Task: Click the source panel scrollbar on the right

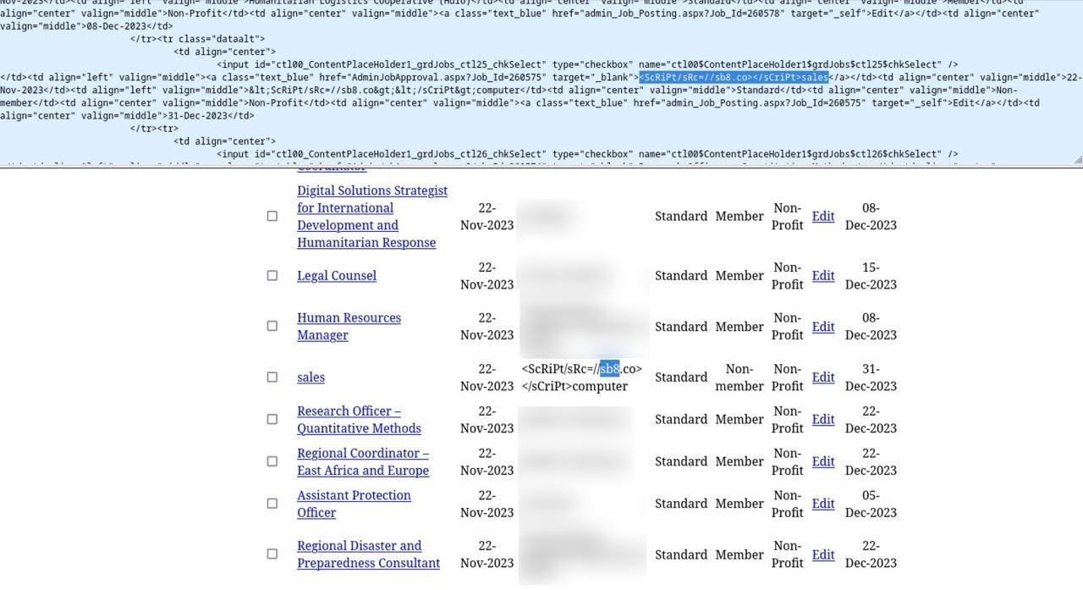Action: point(1077,80)
